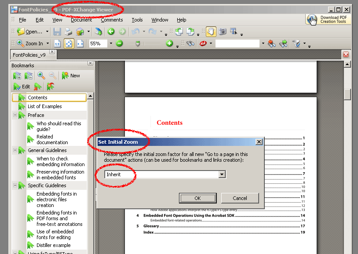Close the Set Initial Zoom dialog
This screenshot has width=358, height=254.
tap(259, 142)
